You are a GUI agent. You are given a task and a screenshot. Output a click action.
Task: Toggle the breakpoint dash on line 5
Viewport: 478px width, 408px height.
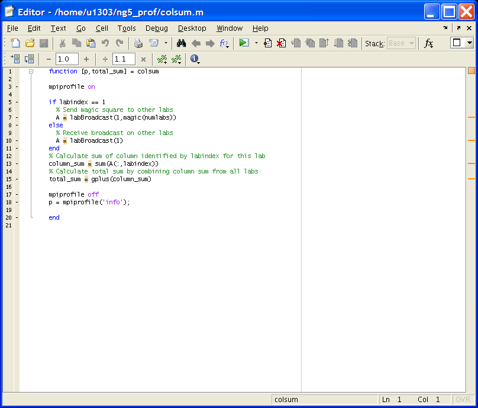point(17,102)
